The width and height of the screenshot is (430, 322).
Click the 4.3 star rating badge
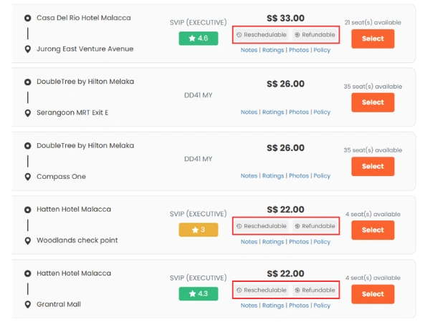pos(199,293)
